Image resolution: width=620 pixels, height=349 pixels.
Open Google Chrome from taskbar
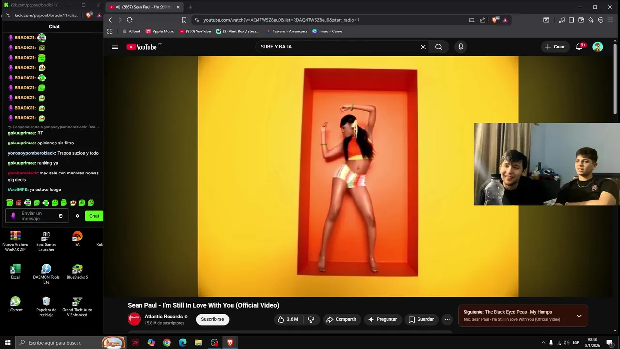tap(167, 343)
